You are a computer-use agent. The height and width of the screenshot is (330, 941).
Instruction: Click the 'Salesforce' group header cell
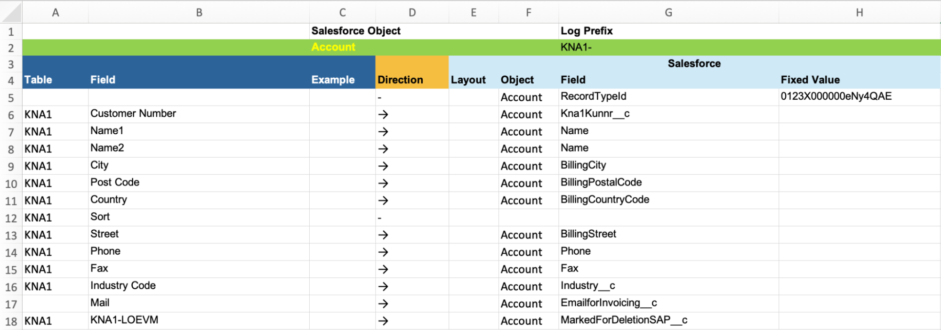(694, 64)
